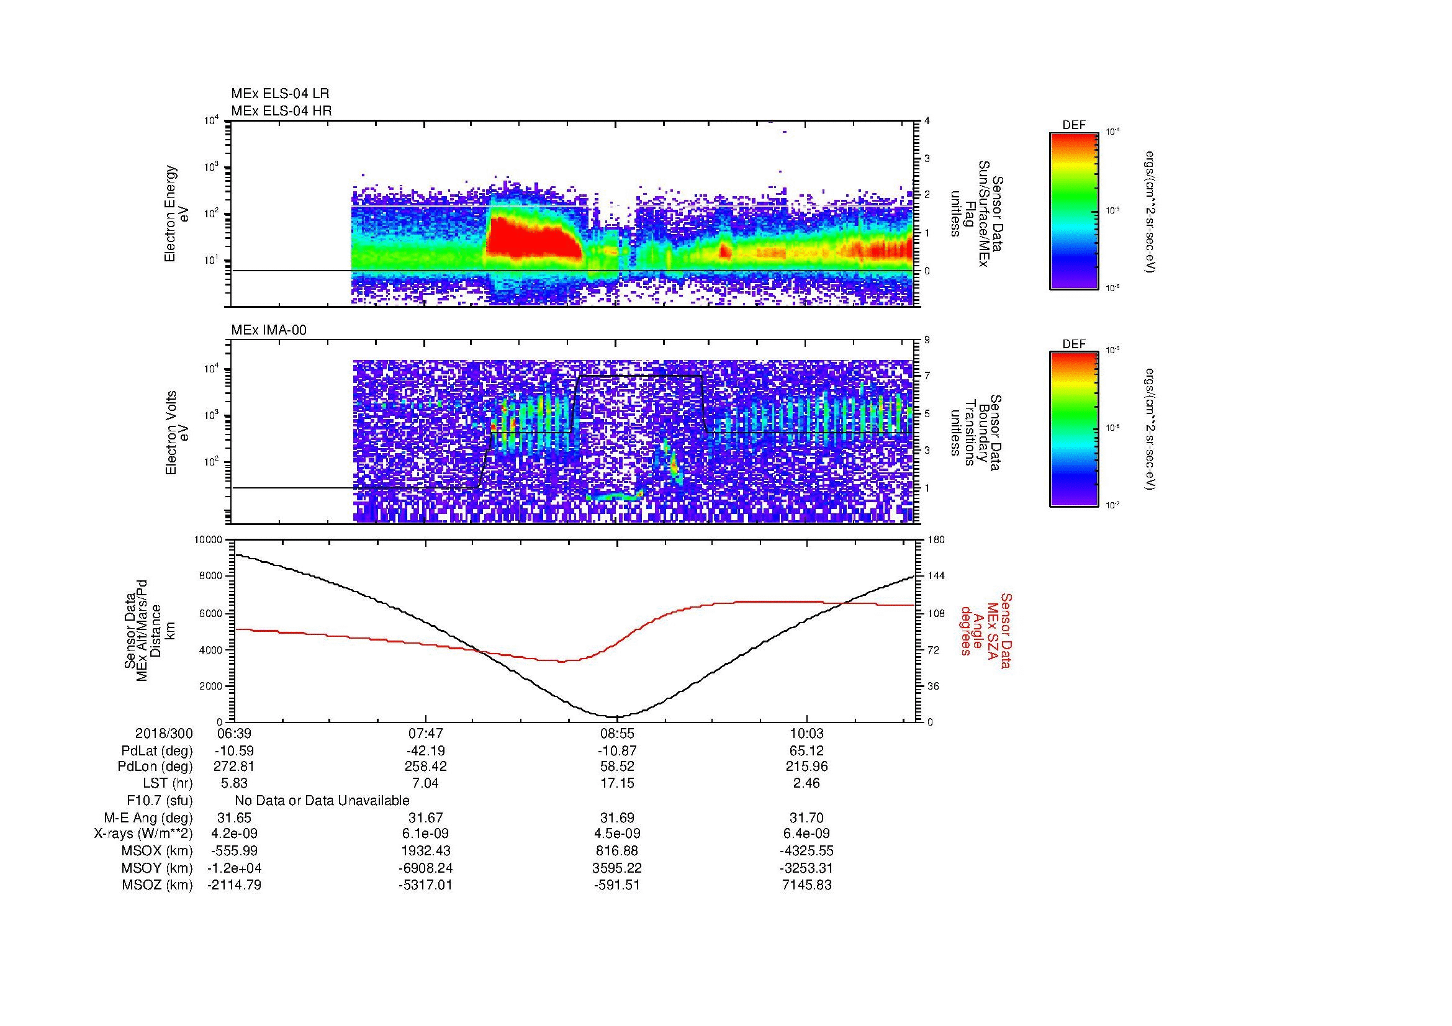Click the time tick label '07:47'
This screenshot has width=1452, height=1026.
tap(426, 733)
